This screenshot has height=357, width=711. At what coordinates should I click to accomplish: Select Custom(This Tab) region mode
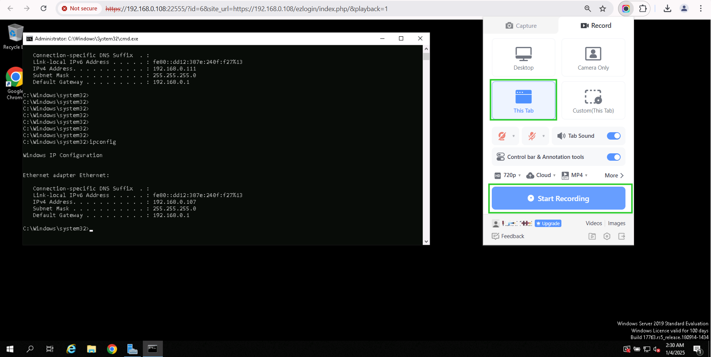click(593, 100)
